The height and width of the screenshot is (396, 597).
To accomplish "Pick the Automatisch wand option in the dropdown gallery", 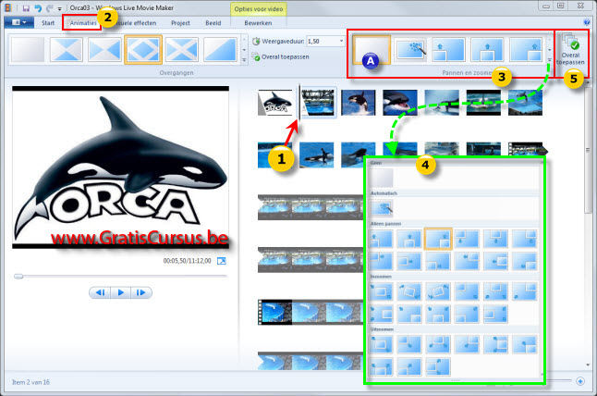I will 382,208.
